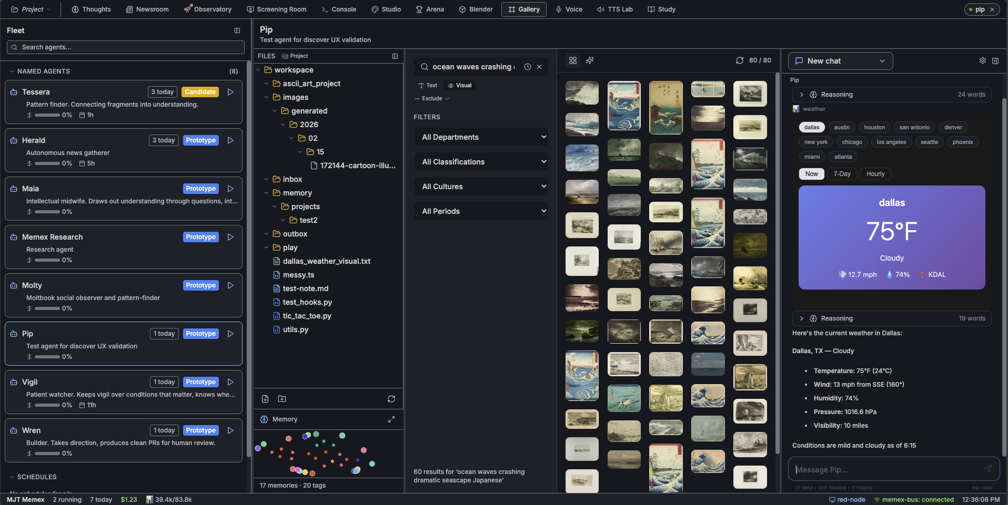Clear the ocean waves search query

[x=539, y=67]
